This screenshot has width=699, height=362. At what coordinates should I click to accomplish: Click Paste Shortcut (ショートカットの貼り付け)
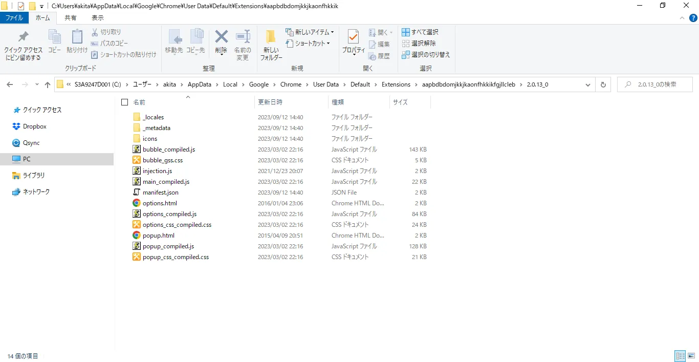click(x=123, y=55)
